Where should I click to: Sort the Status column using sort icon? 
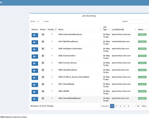(146, 29)
